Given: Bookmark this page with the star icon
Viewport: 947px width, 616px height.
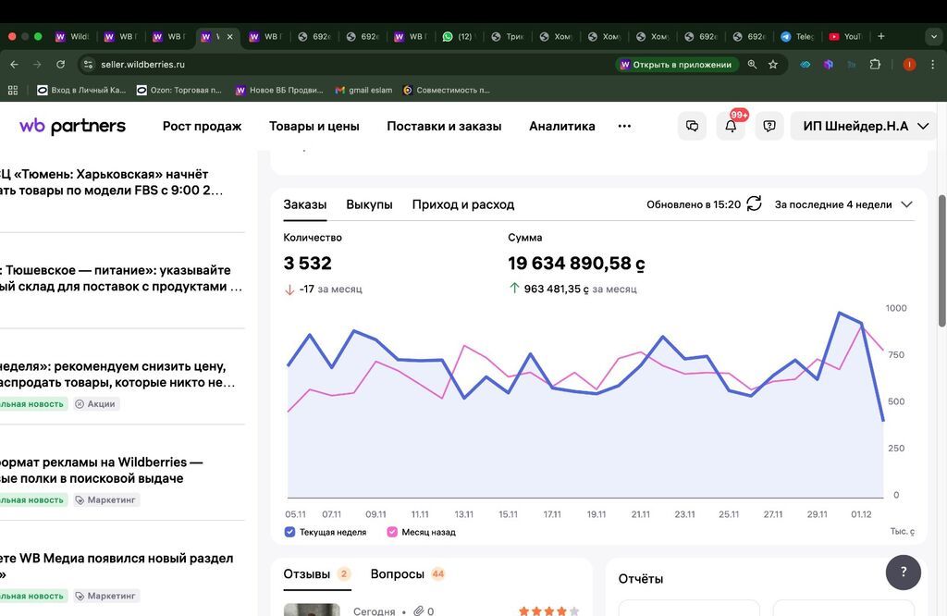Looking at the screenshot, I should [x=773, y=65].
